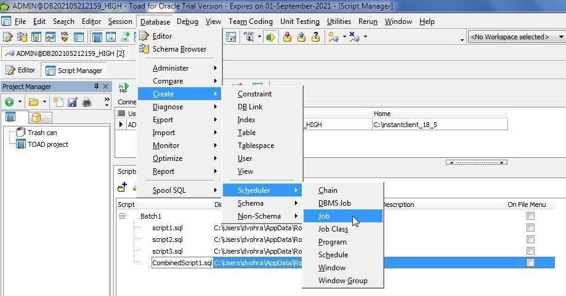Click the save disk icon in Project Manager
Screen dimensions: 566x296
click(x=73, y=103)
